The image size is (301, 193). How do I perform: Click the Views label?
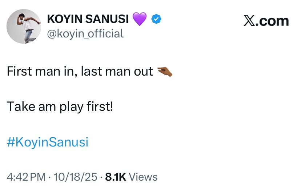pyautogui.click(x=143, y=177)
